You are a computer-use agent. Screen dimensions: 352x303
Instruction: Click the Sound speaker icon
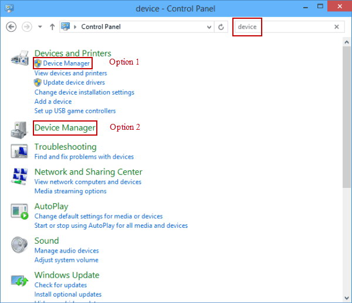click(19, 245)
